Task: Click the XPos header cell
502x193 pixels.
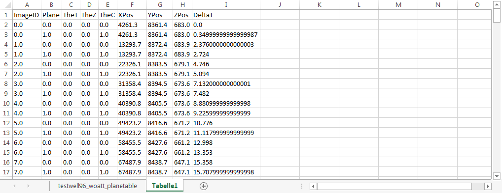Action: (132, 15)
